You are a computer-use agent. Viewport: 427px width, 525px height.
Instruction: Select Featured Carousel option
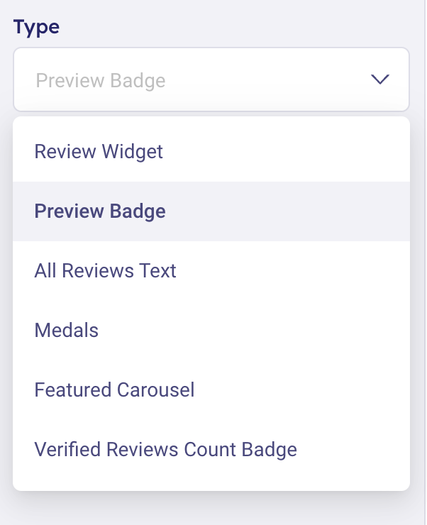click(x=114, y=389)
